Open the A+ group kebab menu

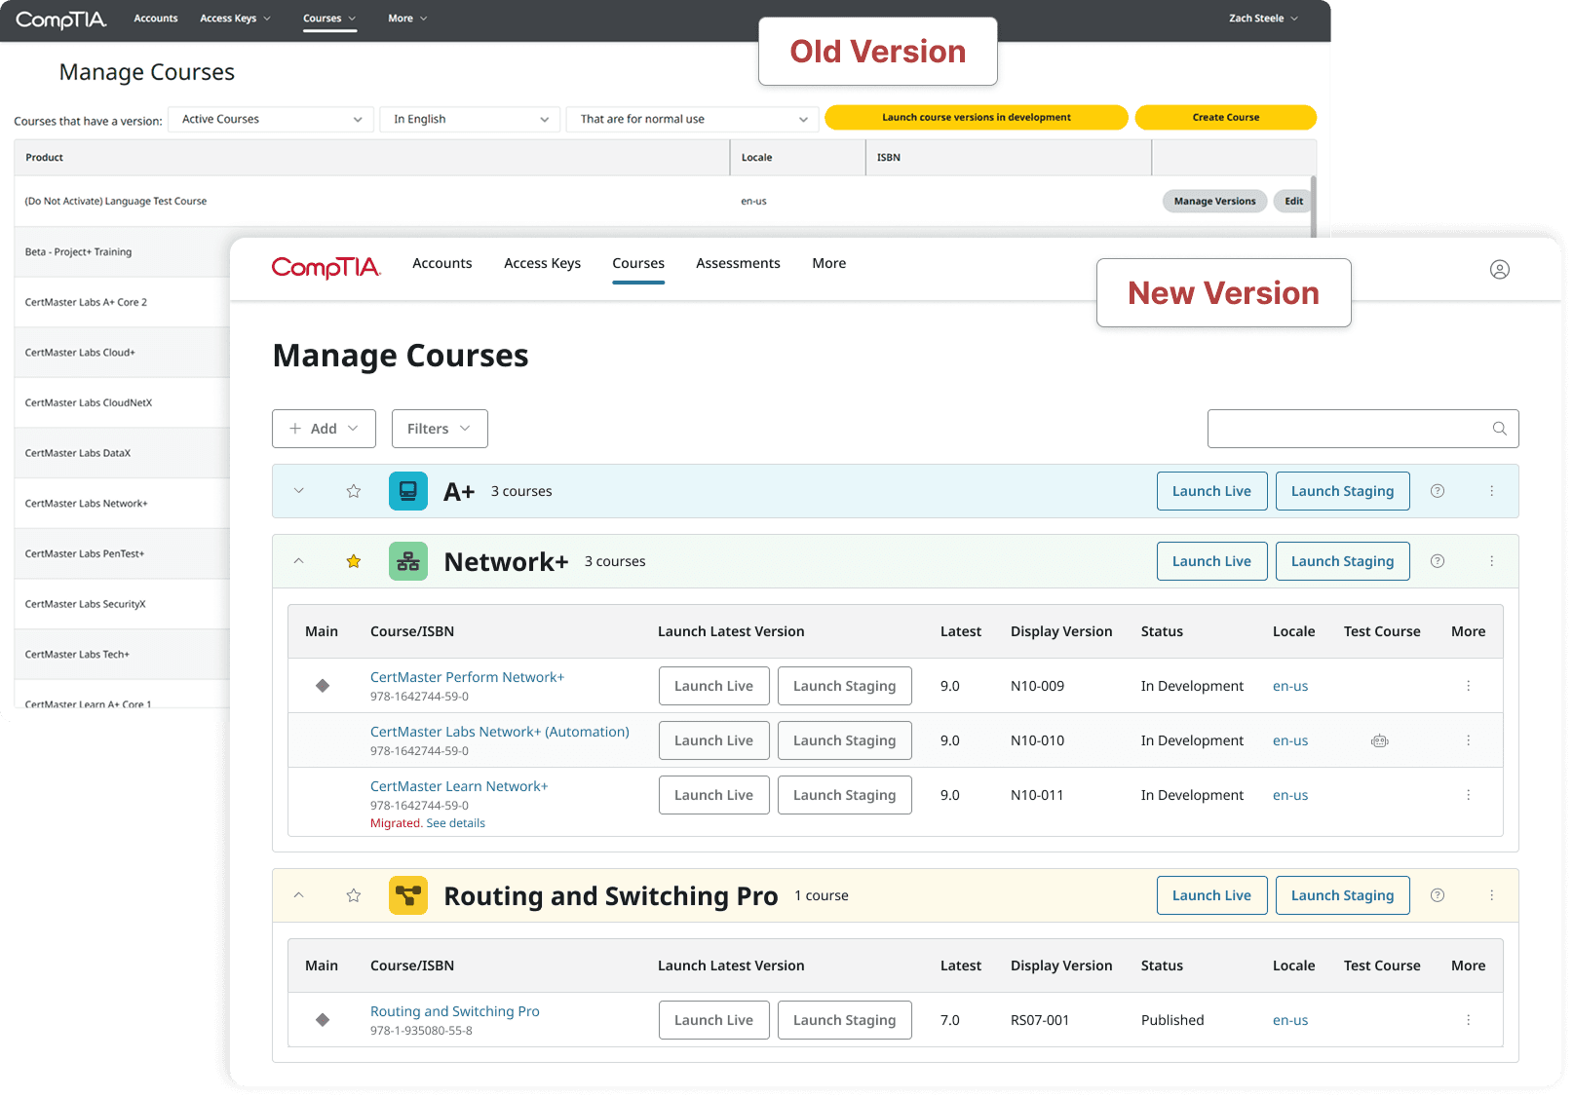click(1491, 491)
